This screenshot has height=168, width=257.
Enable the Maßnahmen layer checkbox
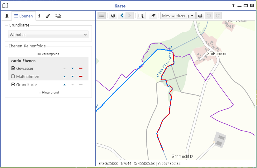tap(13, 76)
